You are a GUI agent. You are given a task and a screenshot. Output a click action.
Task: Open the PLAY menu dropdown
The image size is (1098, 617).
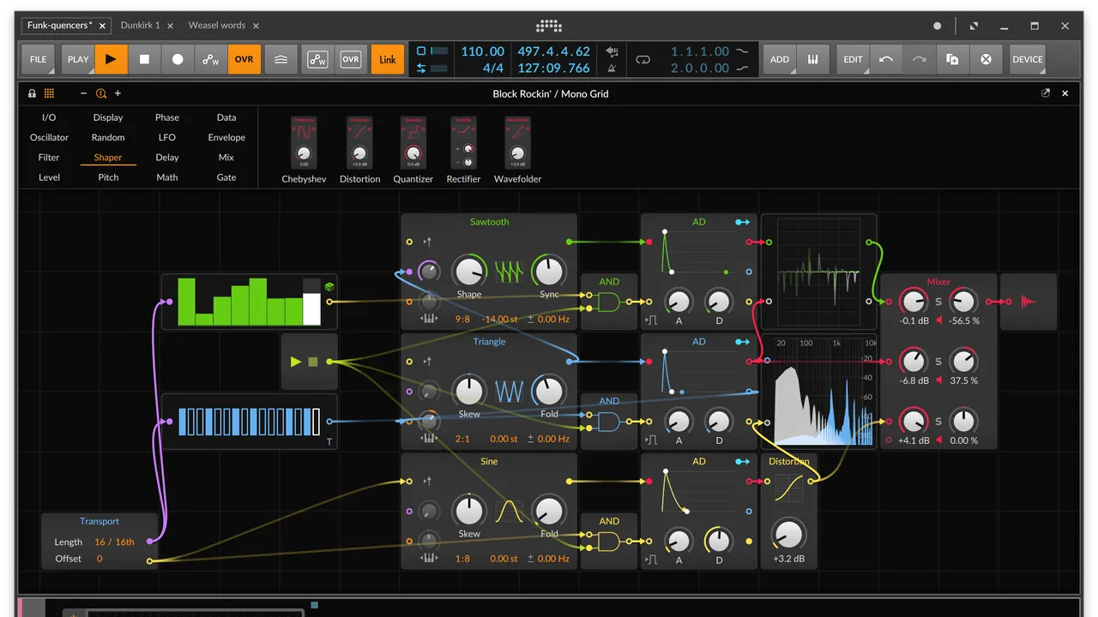click(78, 59)
